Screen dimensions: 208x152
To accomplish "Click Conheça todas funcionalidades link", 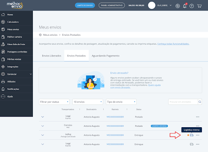I will pos(173,44).
